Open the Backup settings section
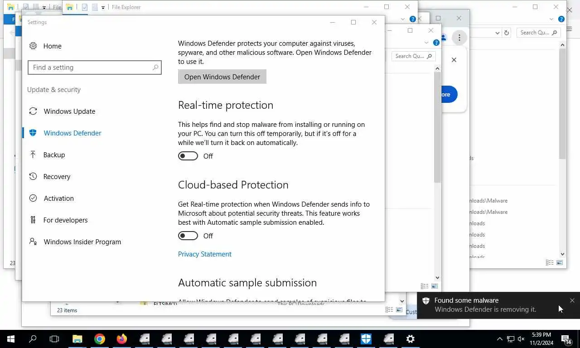 click(54, 155)
